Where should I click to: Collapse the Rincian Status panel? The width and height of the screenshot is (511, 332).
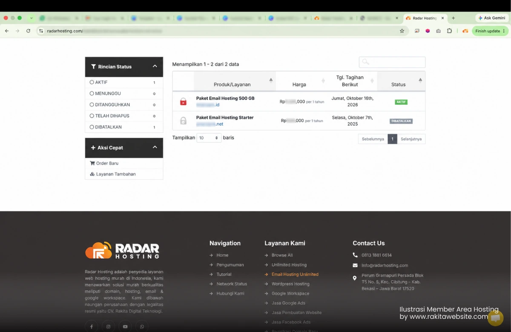click(155, 66)
